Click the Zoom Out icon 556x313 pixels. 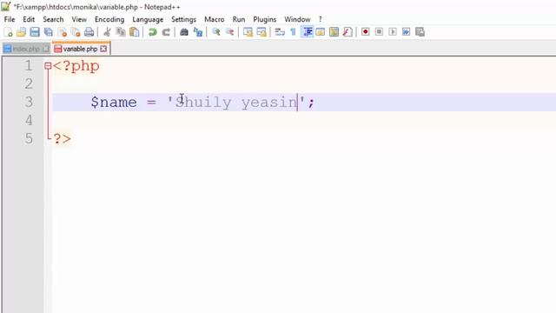pyautogui.click(x=229, y=32)
